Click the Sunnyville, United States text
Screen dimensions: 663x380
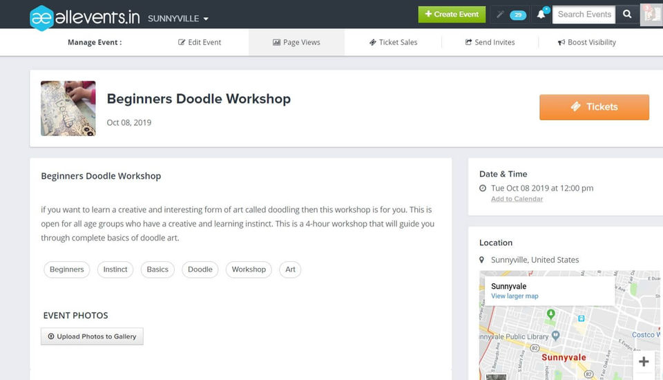click(x=535, y=260)
